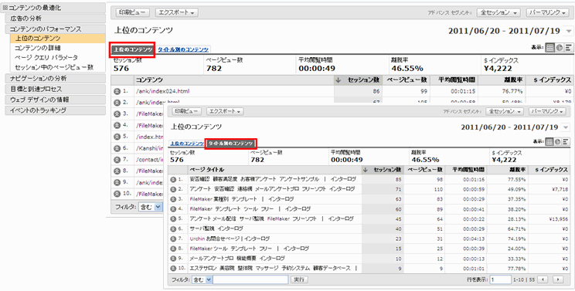Select bar chart view icon in front panel
This screenshot has width=575, height=291.
click(566, 142)
